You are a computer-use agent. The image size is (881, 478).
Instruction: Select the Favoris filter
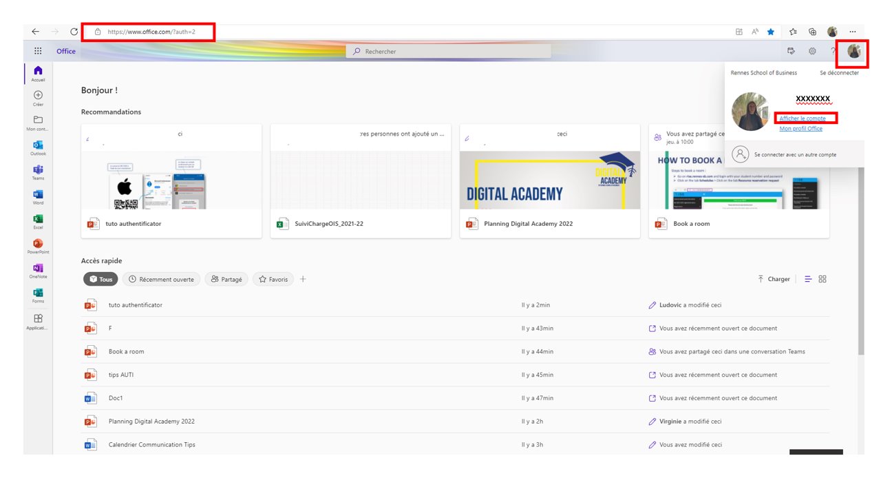[273, 279]
